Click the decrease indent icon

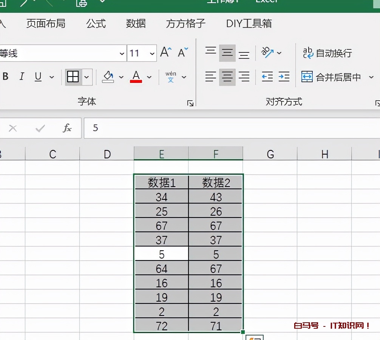coord(267,77)
